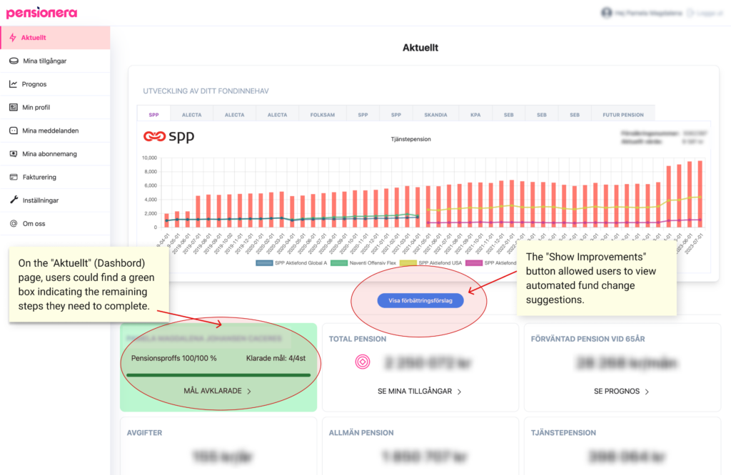Open Mina meddelanden page
This screenshot has width=731, height=475.
(x=56, y=131)
